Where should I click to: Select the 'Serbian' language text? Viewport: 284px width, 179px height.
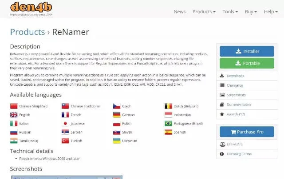(x=76, y=132)
